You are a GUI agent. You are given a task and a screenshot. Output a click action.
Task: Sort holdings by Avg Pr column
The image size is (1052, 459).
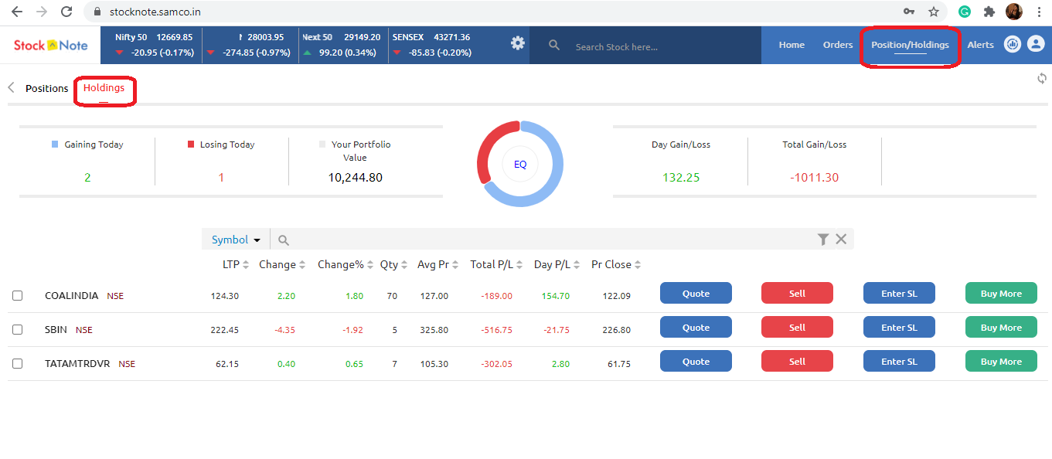pos(438,264)
